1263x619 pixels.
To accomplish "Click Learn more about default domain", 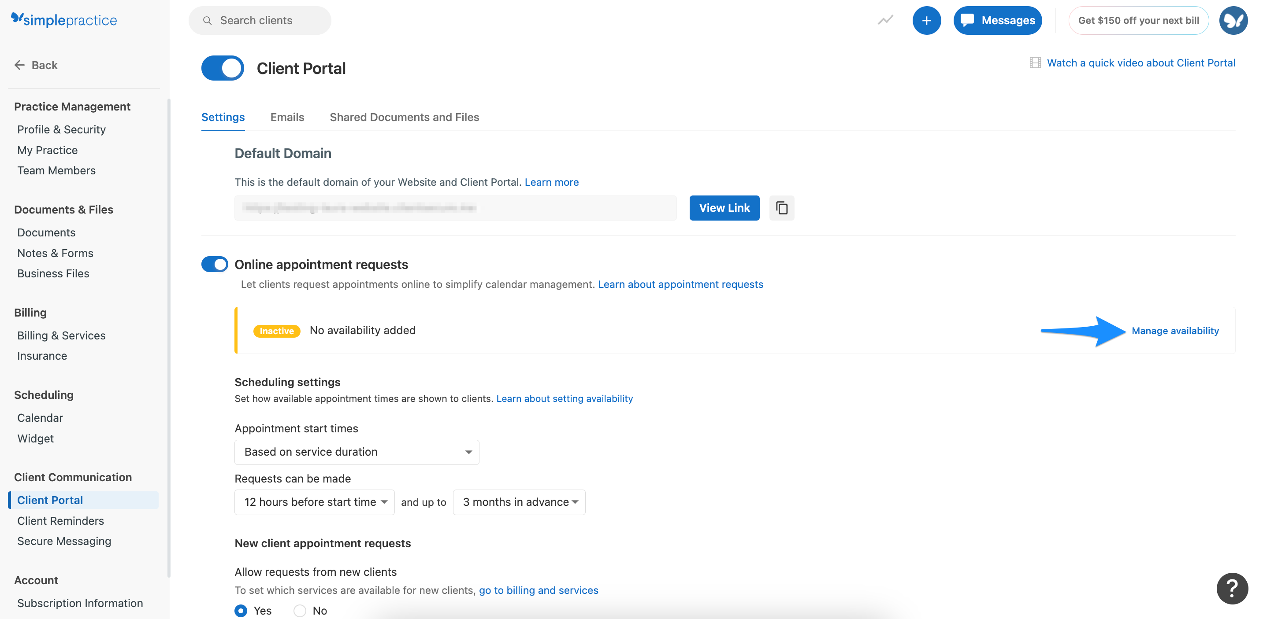I will pos(552,182).
